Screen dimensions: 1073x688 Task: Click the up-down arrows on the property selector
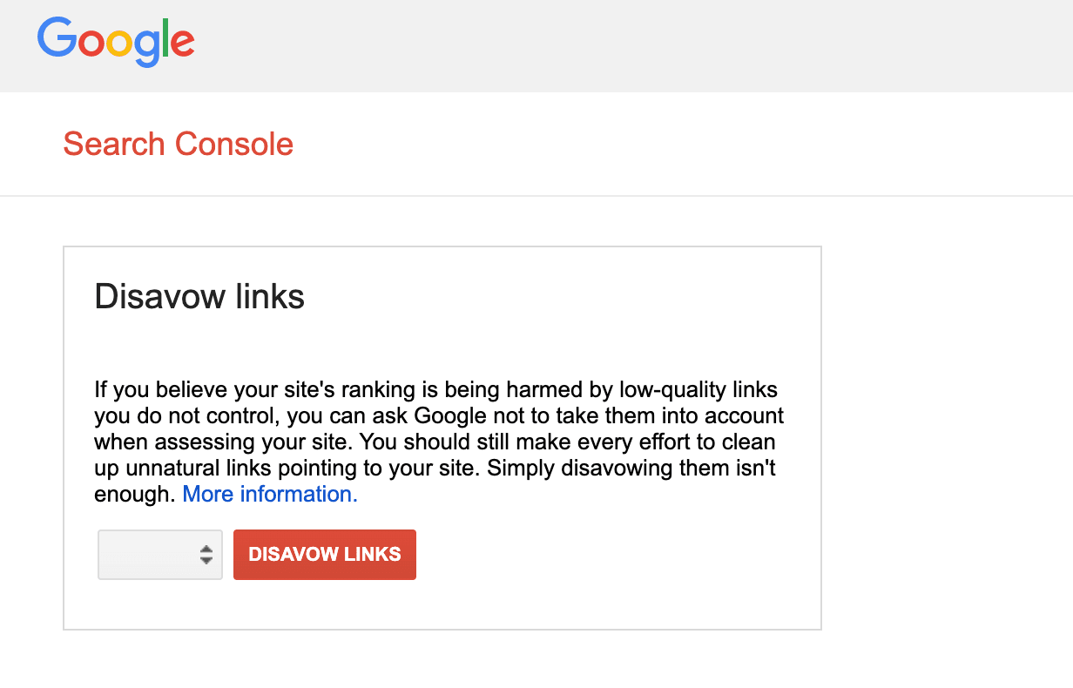[x=207, y=555]
